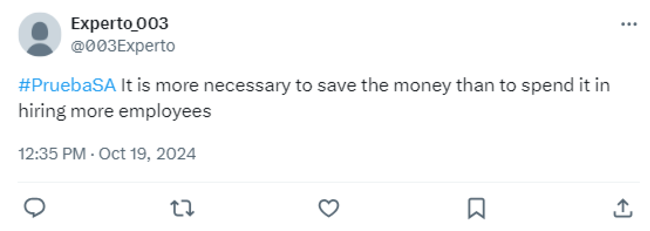Select the Oct 19, 2024 date

[x=147, y=153]
